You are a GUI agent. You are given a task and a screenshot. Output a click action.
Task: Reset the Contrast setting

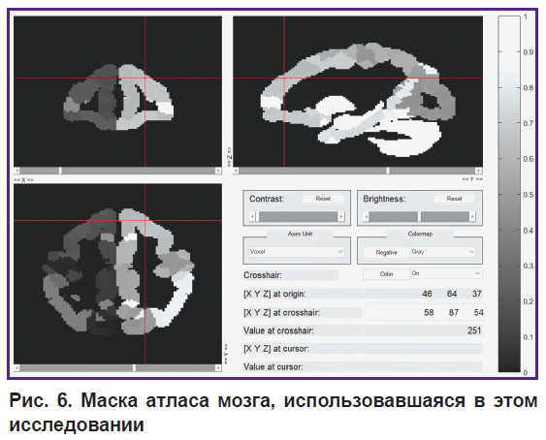(x=323, y=199)
